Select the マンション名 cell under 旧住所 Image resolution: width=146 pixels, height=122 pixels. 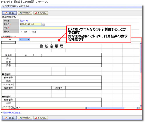(8, 85)
